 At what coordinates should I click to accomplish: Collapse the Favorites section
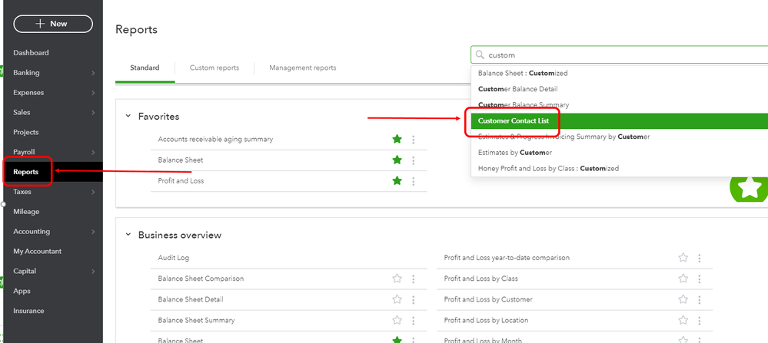click(128, 117)
